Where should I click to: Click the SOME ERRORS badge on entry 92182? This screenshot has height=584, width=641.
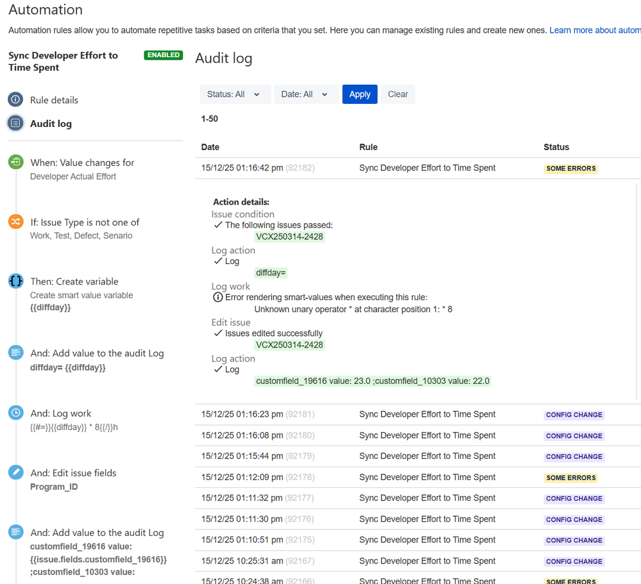[570, 169]
